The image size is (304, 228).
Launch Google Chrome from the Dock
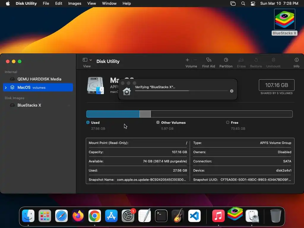pyautogui.click(x=95, y=216)
